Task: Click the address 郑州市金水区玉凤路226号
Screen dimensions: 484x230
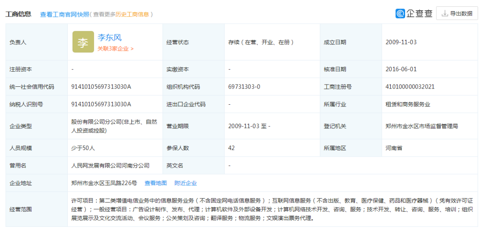Action: point(104,183)
